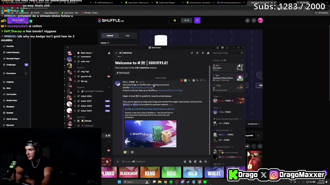Expand Promotions in Shuffle sidebar
Viewport: 330px width, 185px height.
click(26, 73)
